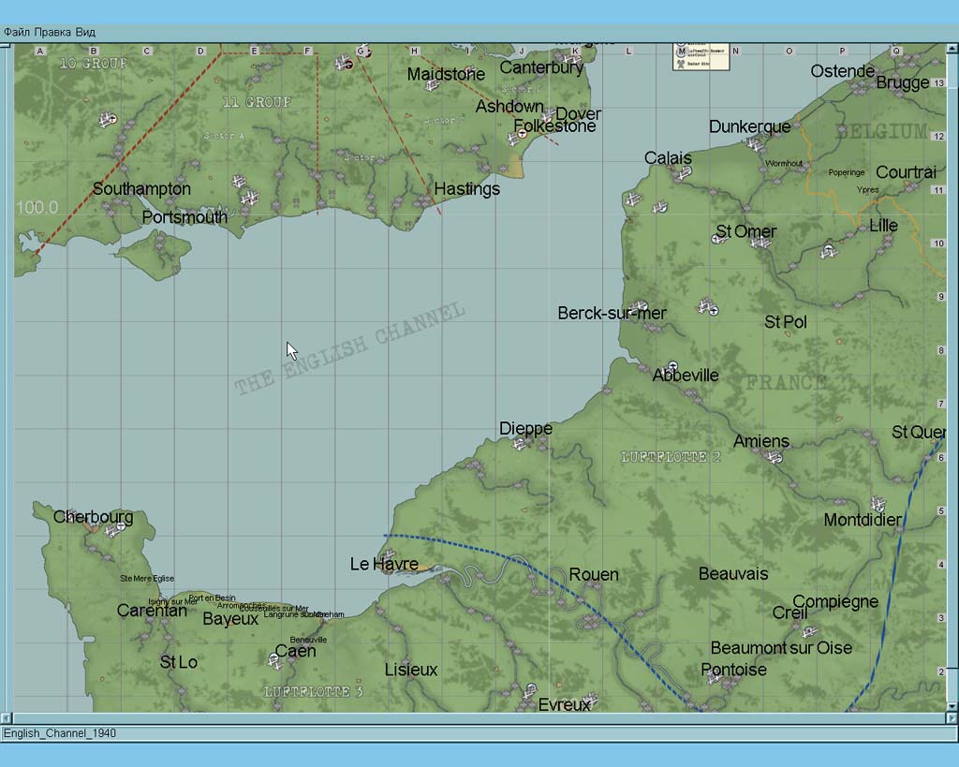
Task: Pick the airfield icon next to Amiens
Action: point(775,457)
